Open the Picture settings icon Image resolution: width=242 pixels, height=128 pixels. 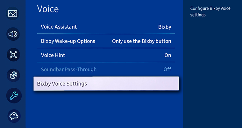pos(13,13)
